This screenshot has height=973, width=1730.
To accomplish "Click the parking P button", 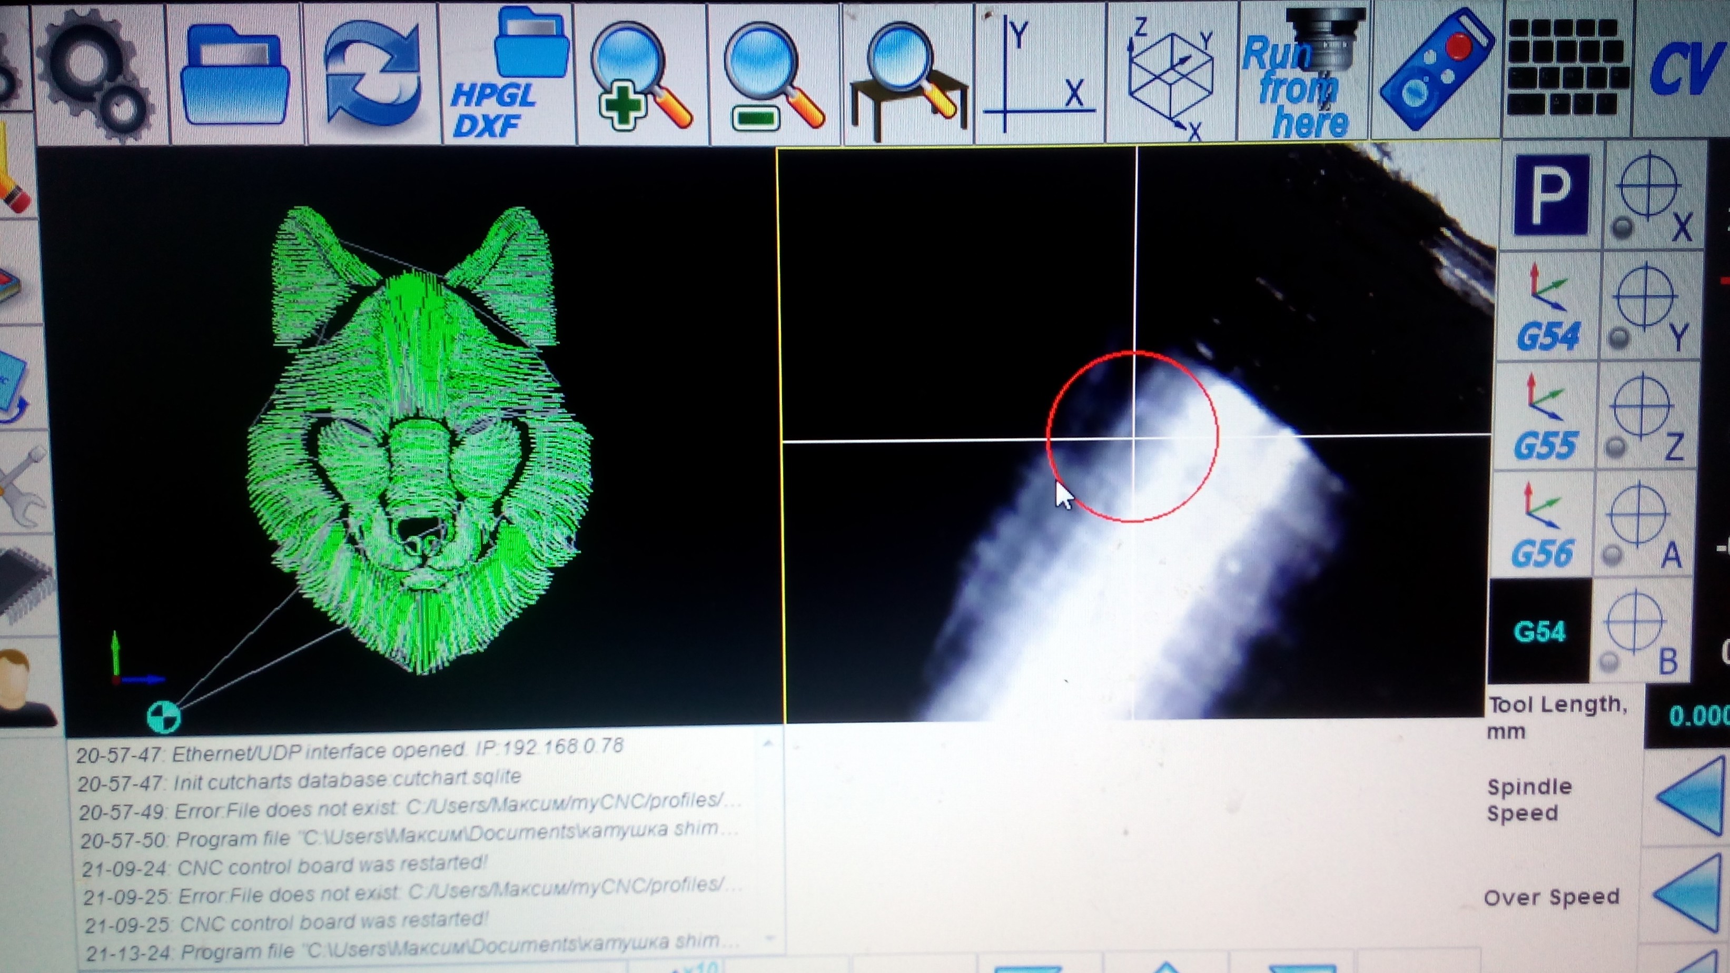I will pos(1551,195).
